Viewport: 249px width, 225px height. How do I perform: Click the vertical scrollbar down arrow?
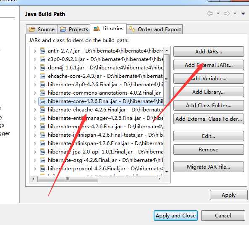(167, 172)
